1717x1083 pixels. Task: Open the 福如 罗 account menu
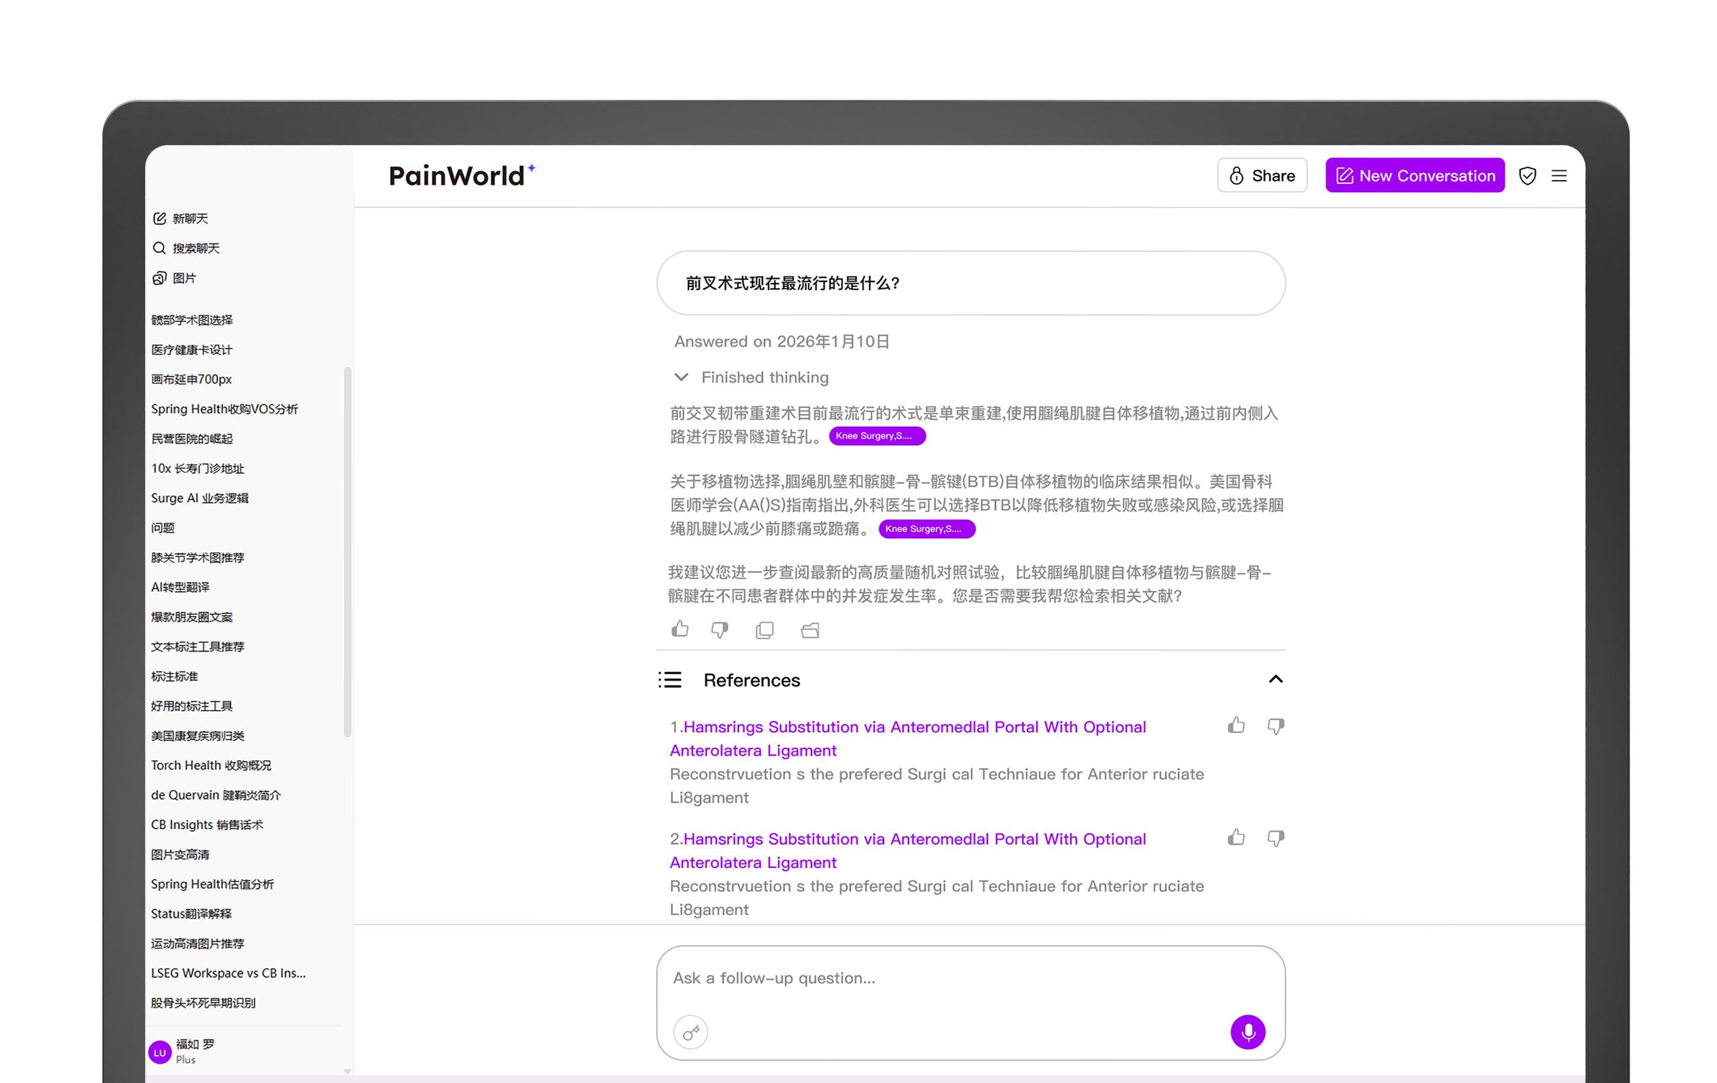(182, 1051)
